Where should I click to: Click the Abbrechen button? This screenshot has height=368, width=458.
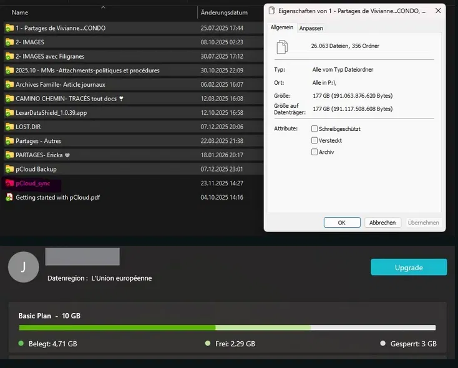tap(382, 223)
